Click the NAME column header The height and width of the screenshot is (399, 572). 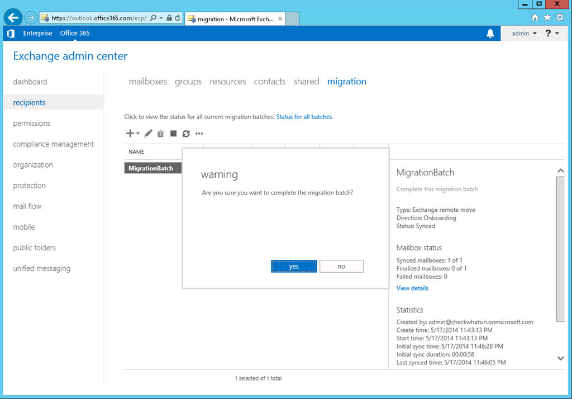(x=136, y=152)
